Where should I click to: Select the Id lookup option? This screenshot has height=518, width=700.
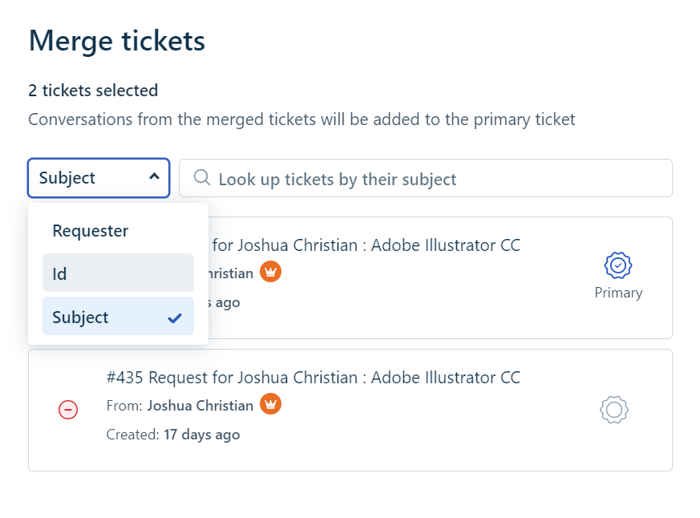pos(118,273)
